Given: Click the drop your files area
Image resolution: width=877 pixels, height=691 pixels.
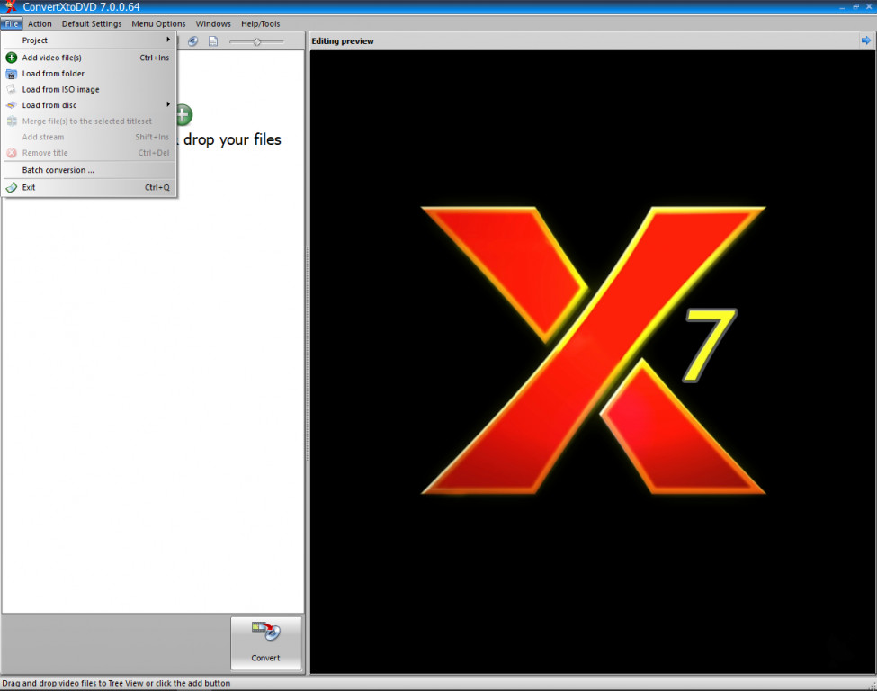Looking at the screenshot, I should point(234,139).
